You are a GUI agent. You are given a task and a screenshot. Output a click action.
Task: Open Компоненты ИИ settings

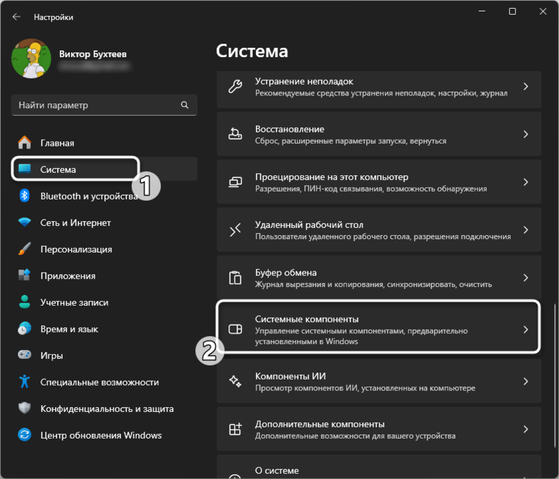click(378, 382)
